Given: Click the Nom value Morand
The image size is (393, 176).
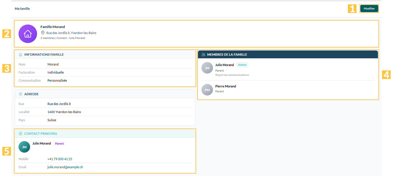Looking at the screenshot, I should (53, 64).
